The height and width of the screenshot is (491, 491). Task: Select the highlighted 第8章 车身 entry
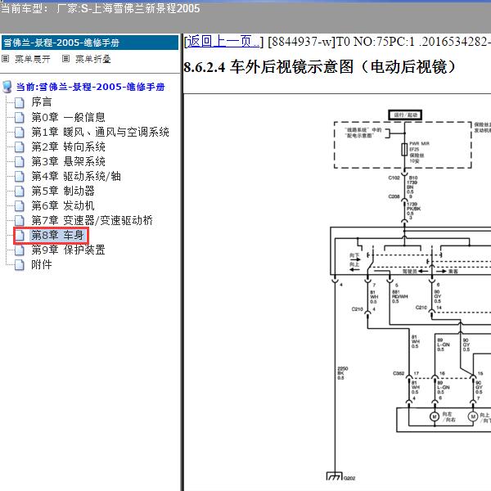(57, 235)
